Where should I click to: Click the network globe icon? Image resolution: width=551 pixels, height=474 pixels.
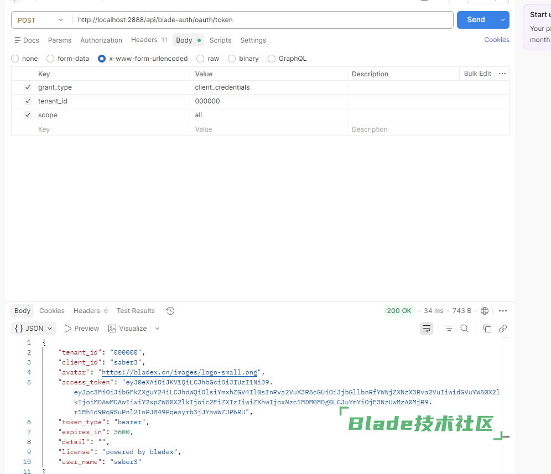(485, 311)
